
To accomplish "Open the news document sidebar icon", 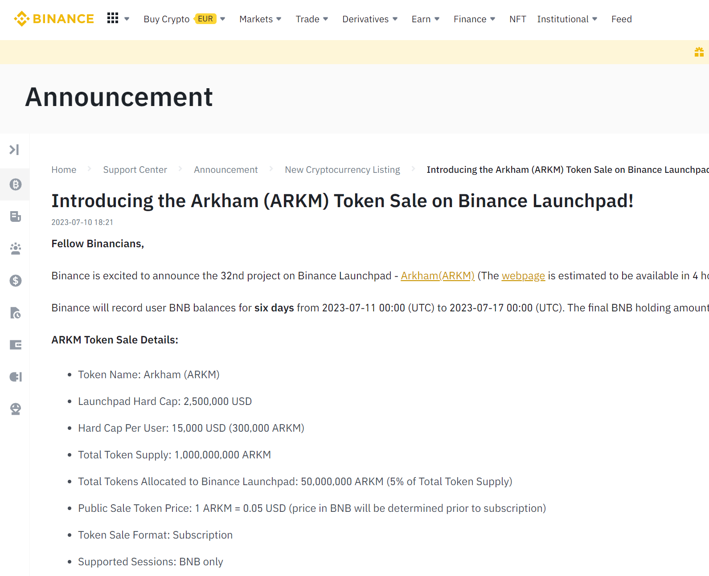I will point(16,217).
